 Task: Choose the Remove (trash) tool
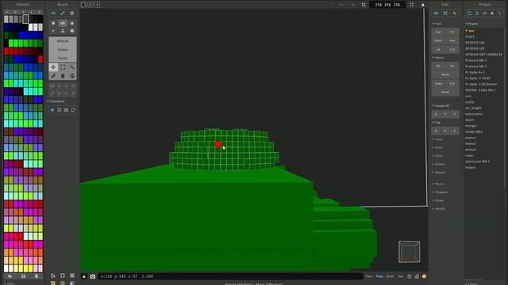click(63, 76)
